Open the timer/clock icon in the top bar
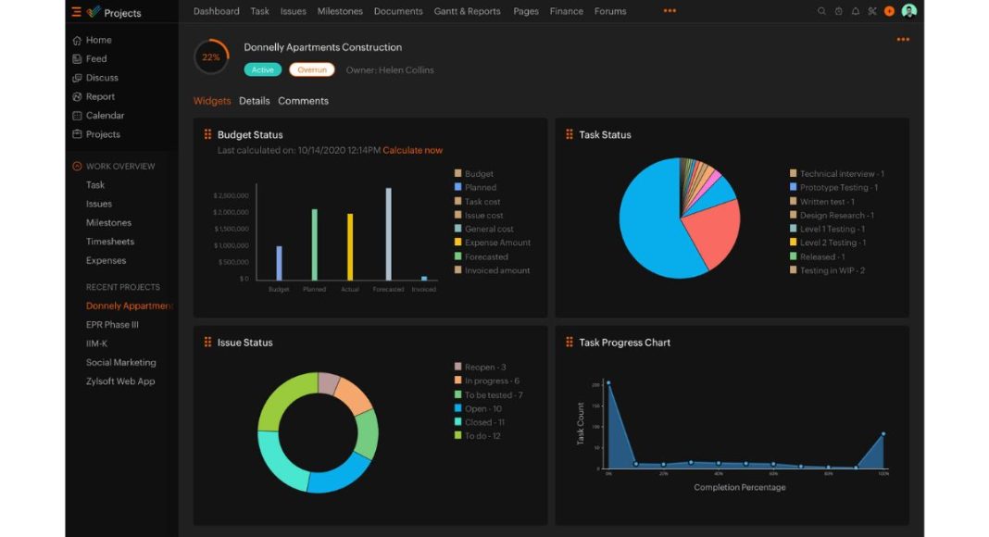 (x=838, y=11)
